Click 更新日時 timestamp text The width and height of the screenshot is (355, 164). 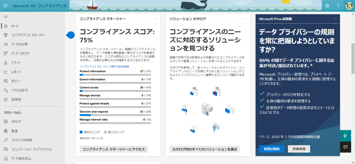point(91,138)
